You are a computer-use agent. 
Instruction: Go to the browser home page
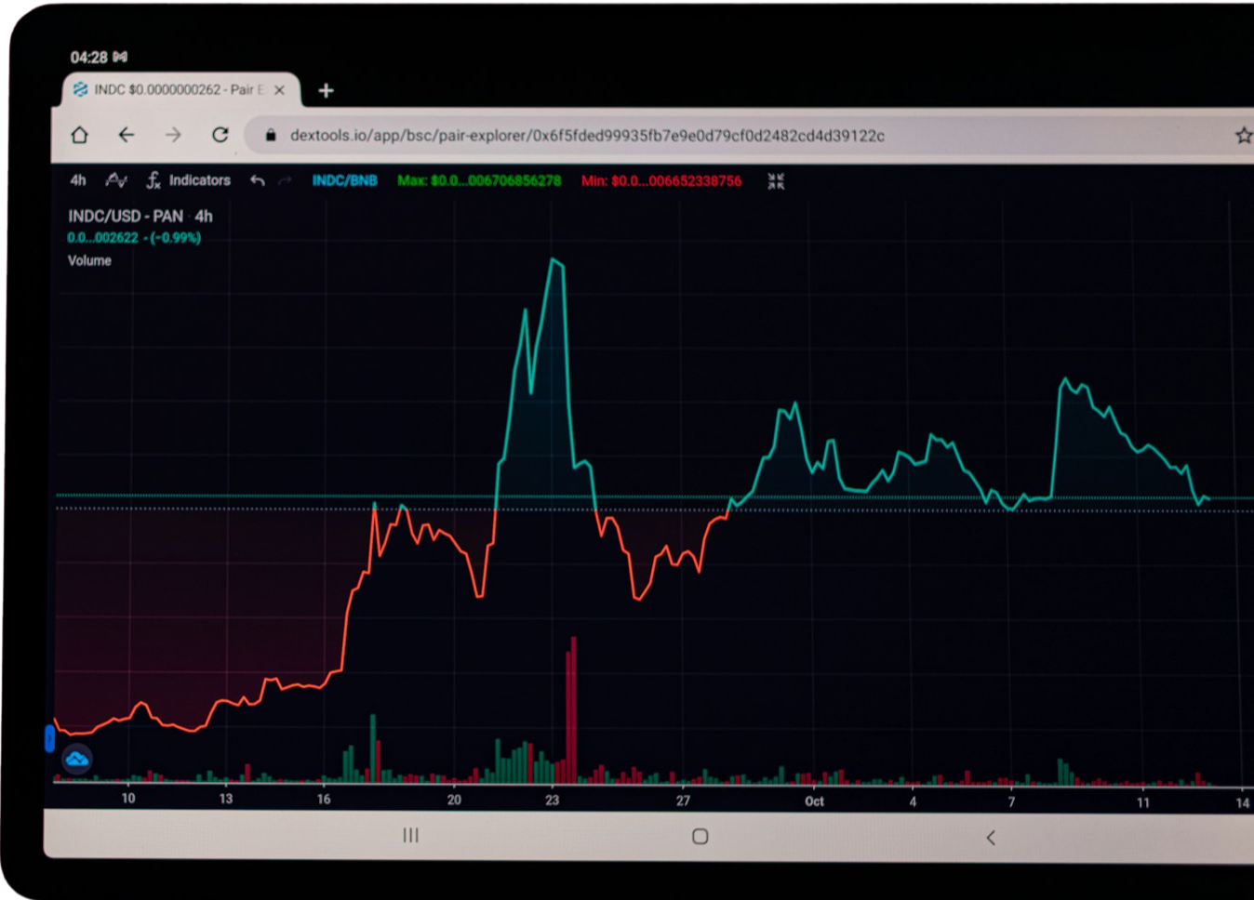pyautogui.click(x=80, y=135)
